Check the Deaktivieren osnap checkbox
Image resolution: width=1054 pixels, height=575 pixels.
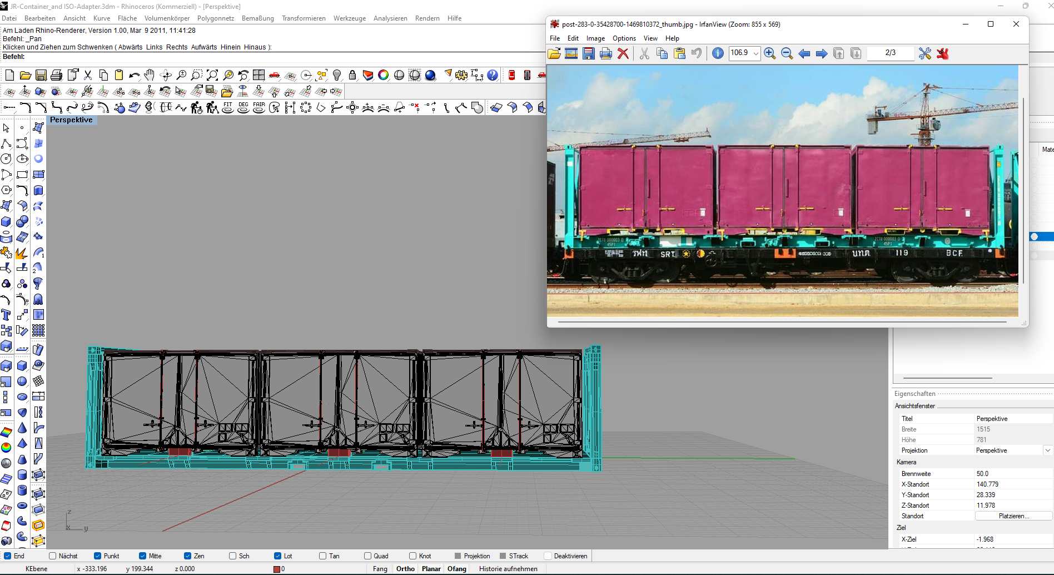tap(548, 556)
